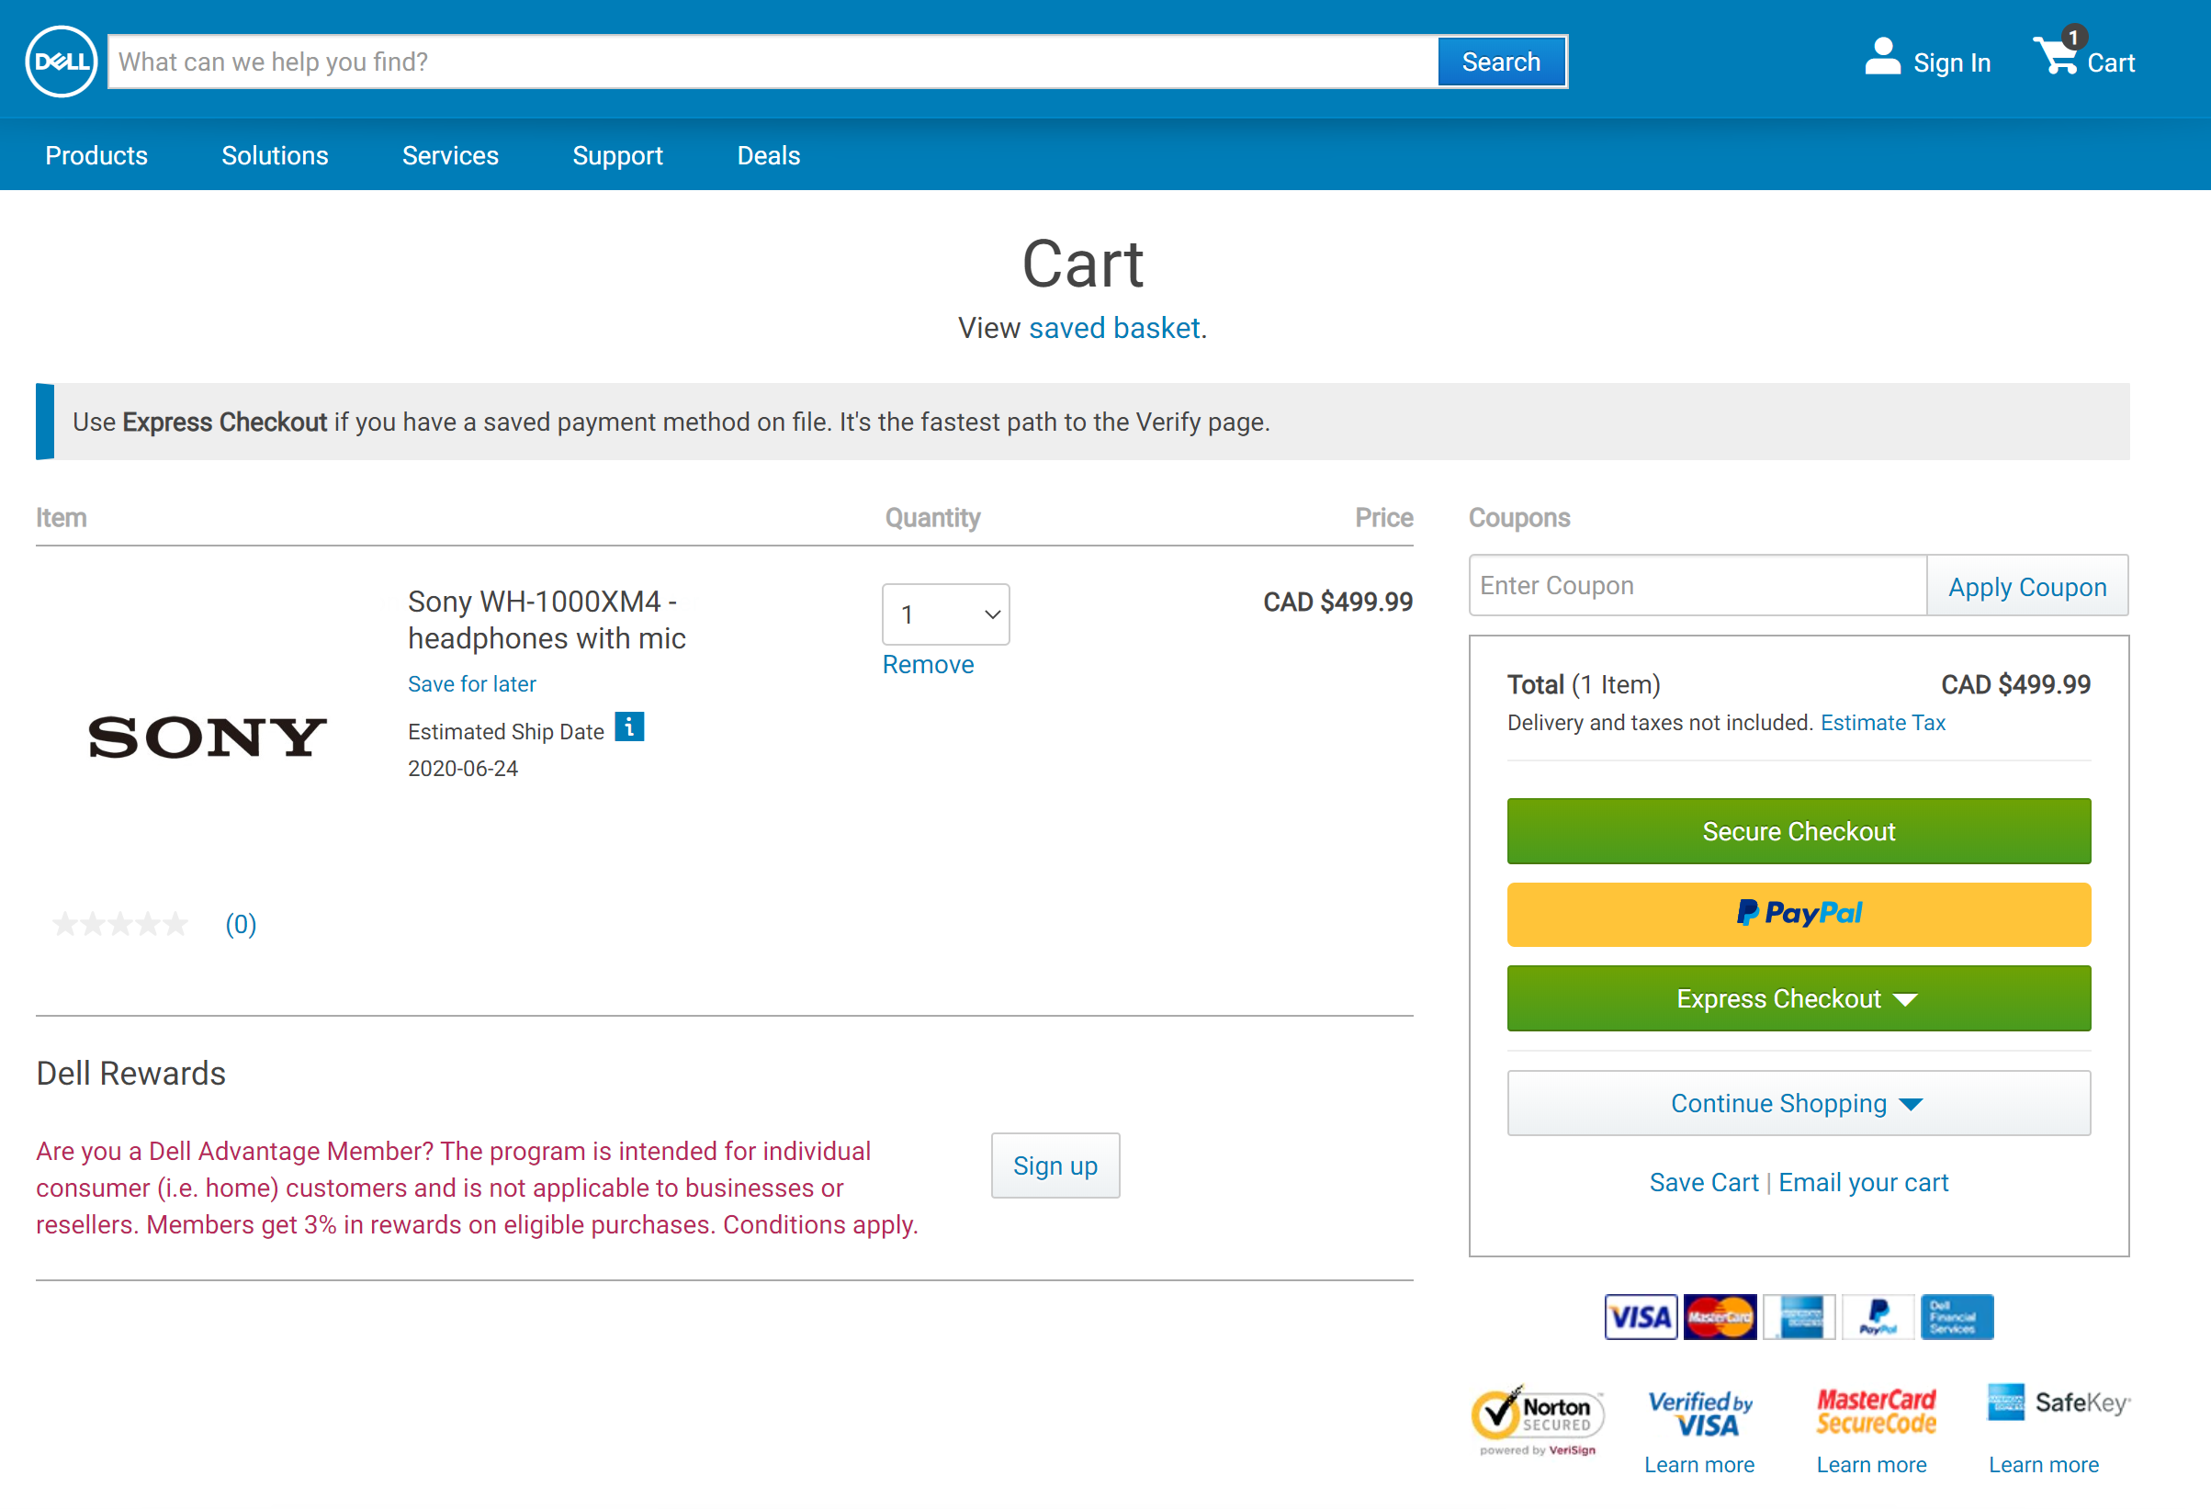Click the Visa card icon

[x=1641, y=1317]
